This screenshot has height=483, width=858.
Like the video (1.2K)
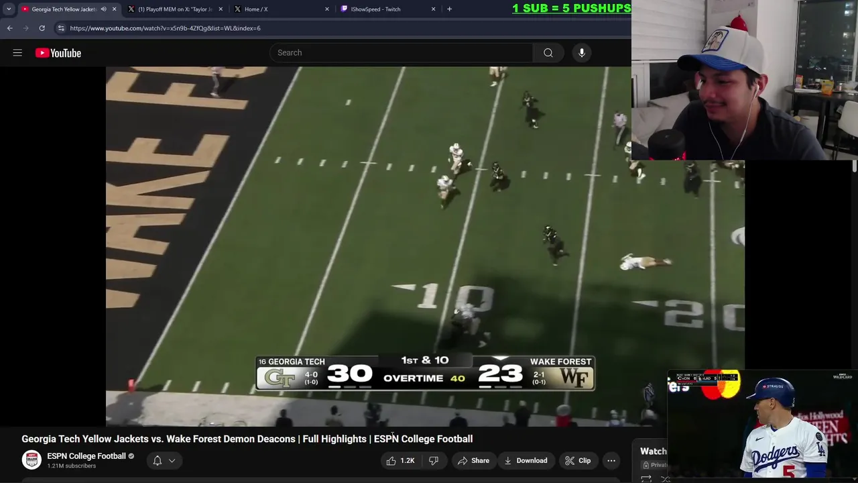click(401, 460)
